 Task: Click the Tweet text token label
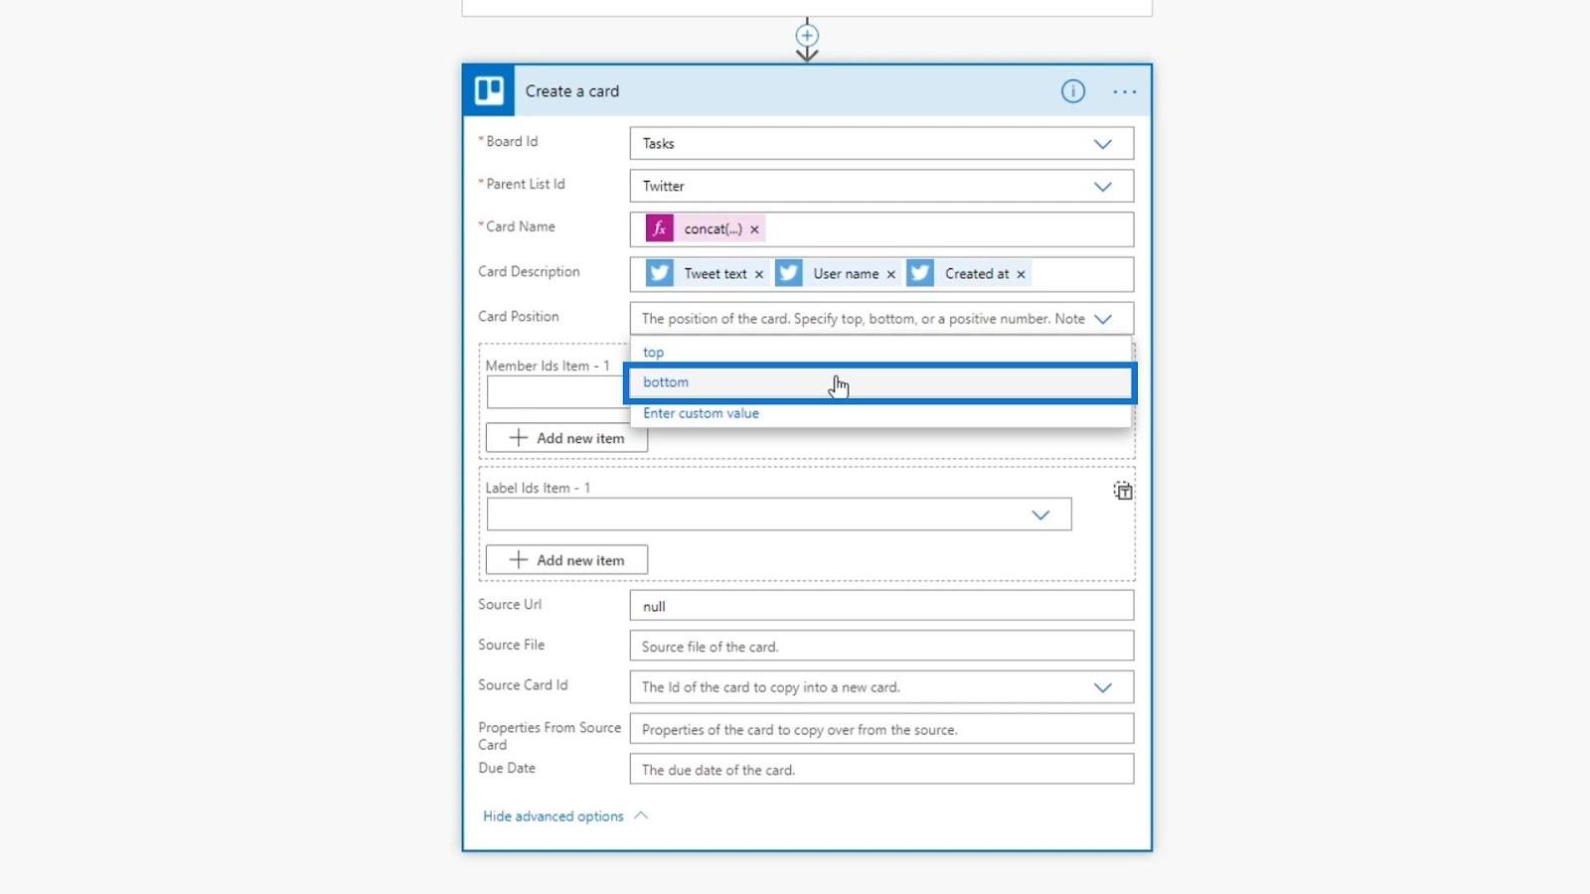tap(715, 274)
